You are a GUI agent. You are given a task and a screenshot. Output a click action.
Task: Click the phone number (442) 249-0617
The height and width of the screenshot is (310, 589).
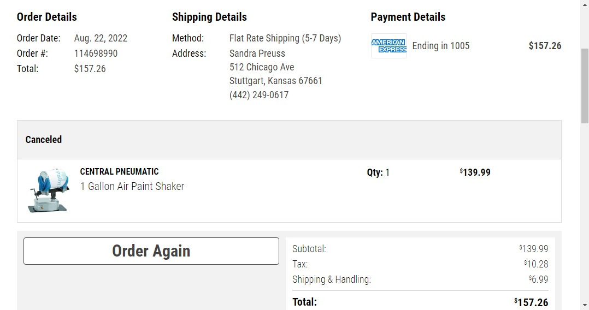pyautogui.click(x=259, y=94)
